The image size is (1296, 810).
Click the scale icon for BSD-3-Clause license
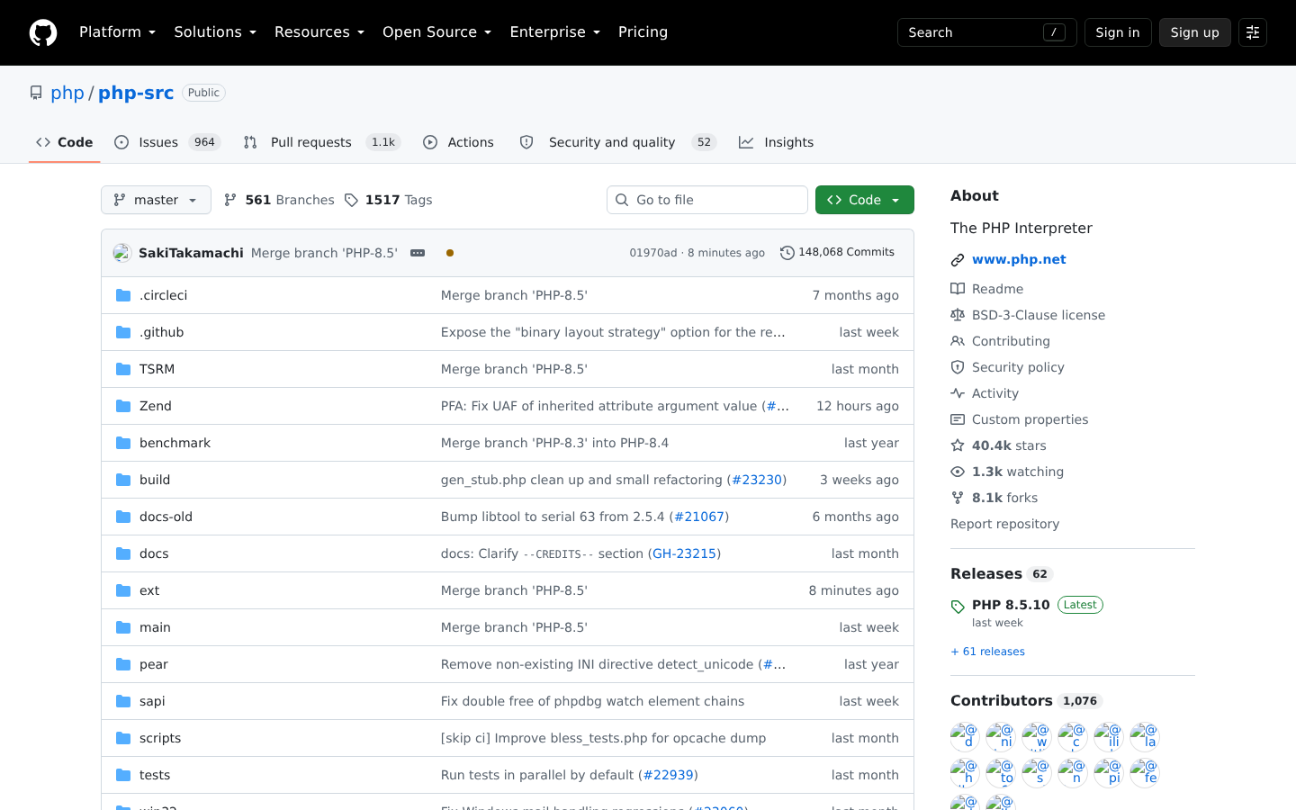(x=958, y=315)
